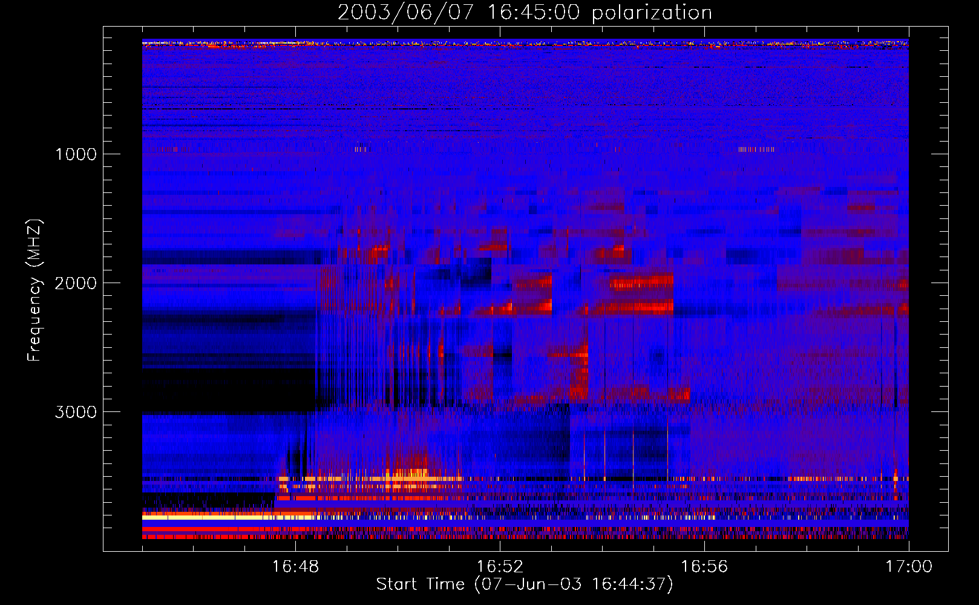
Task: Click the 16:48 time tick label
Action: coord(295,566)
